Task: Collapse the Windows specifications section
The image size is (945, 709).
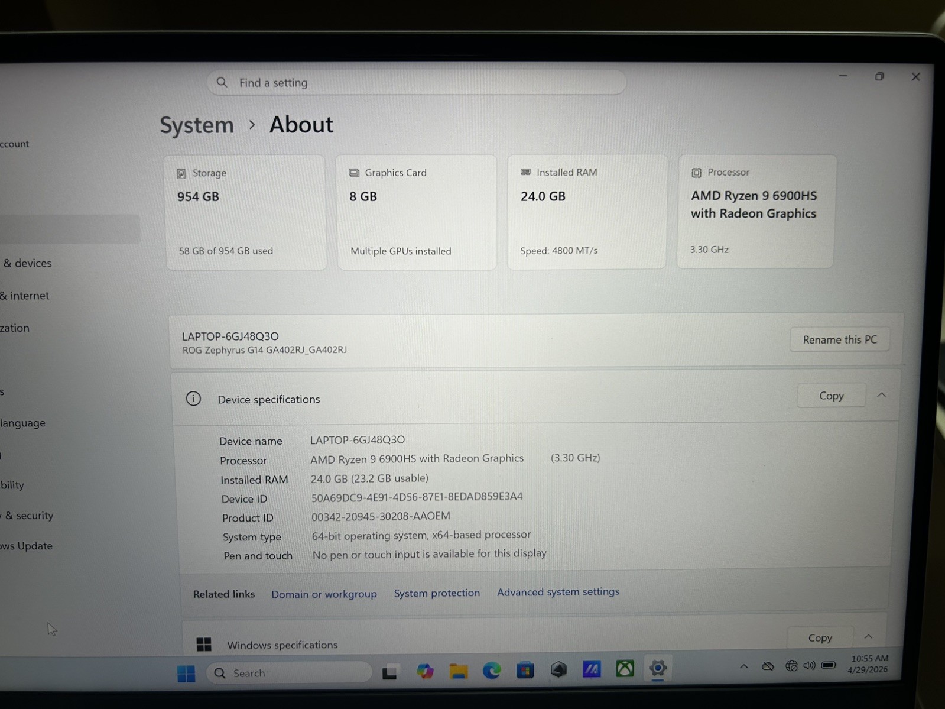Action: (868, 636)
